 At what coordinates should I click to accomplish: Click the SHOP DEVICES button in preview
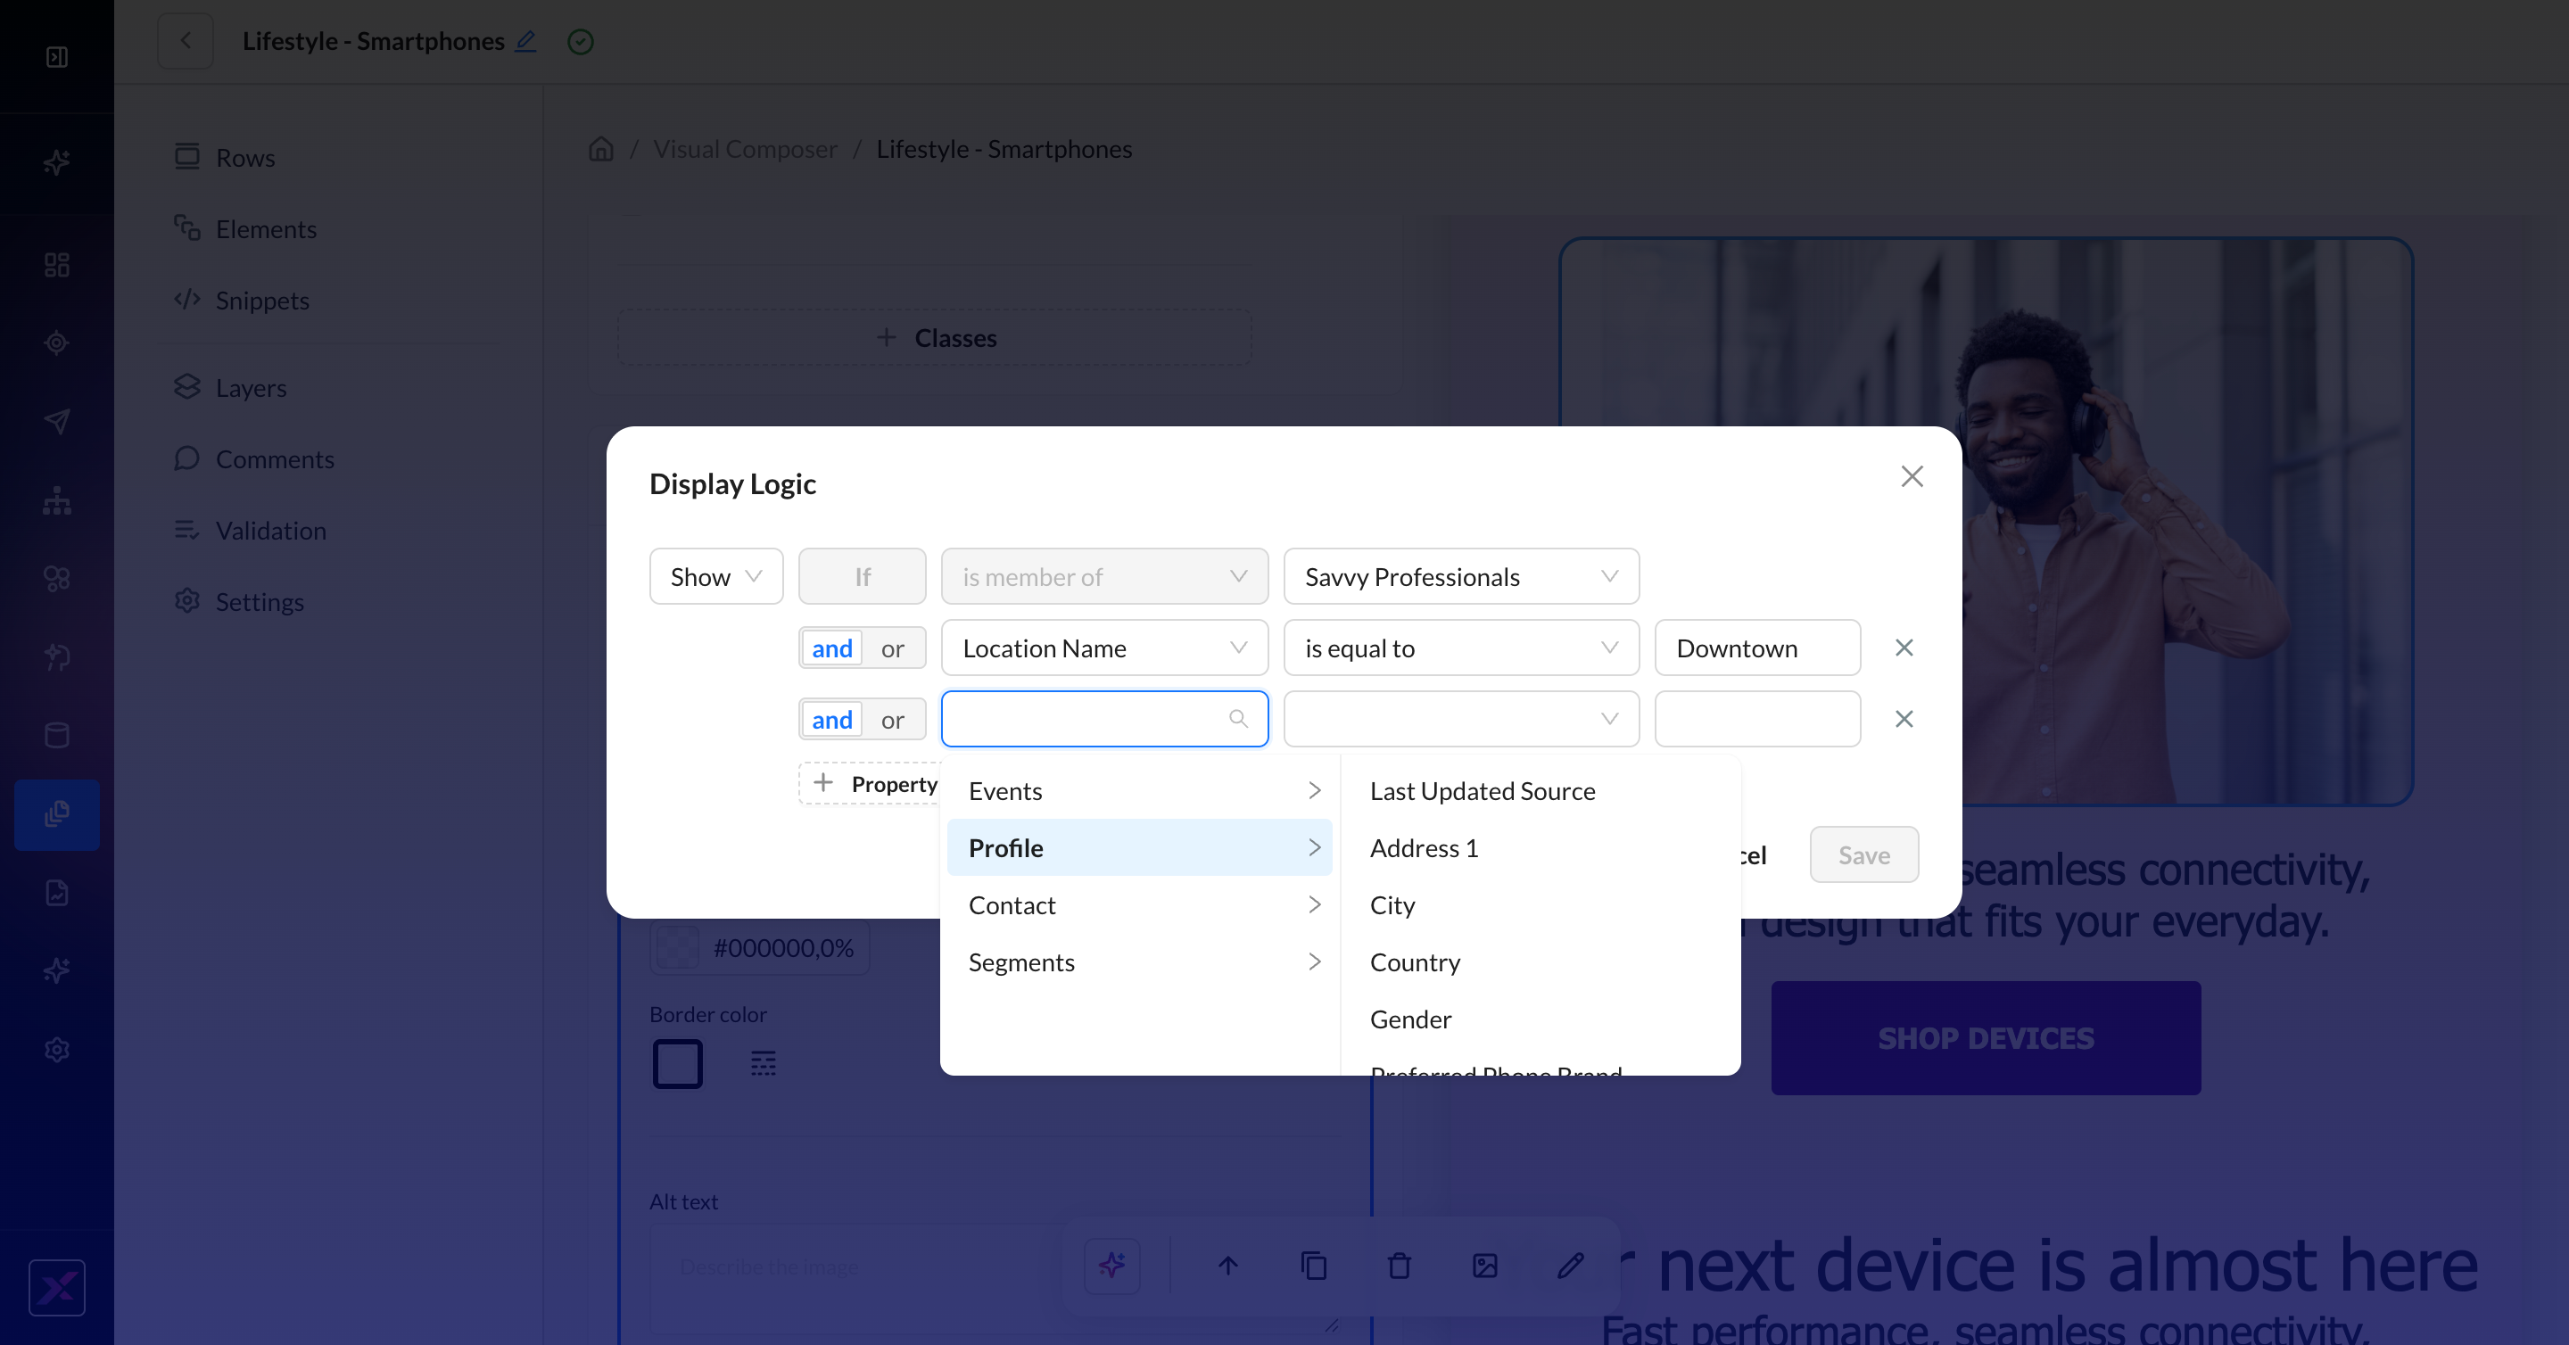click(x=1986, y=1038)
